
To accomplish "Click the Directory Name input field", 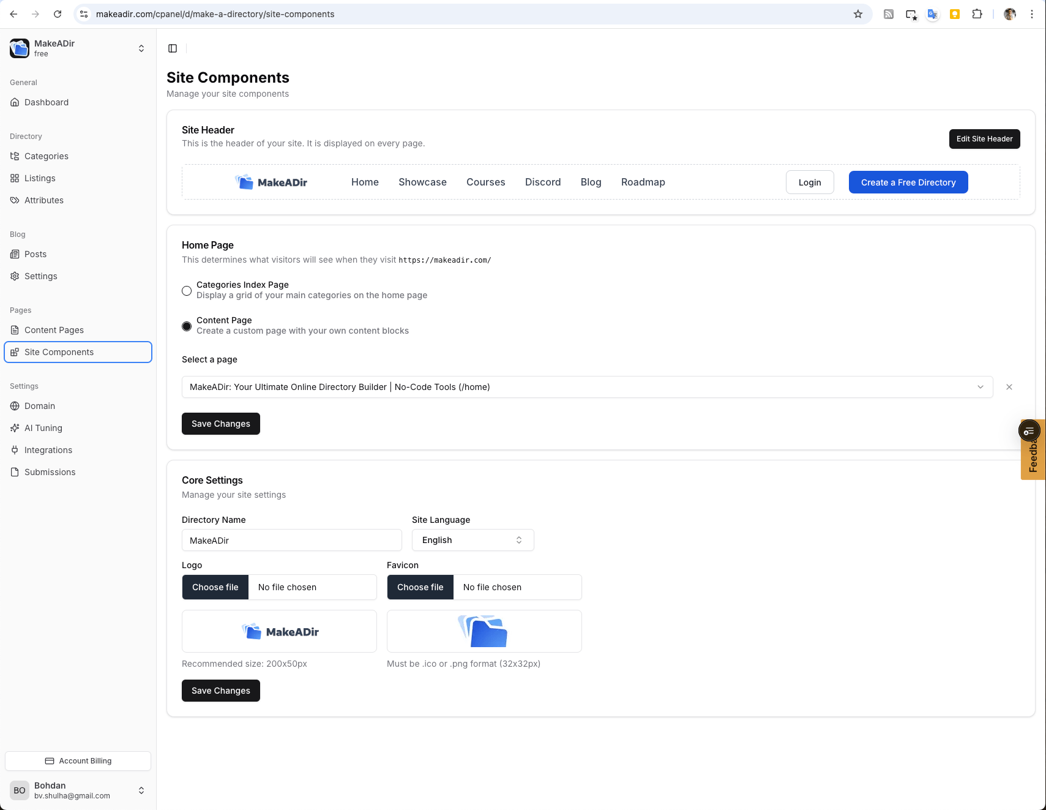I will [x=291, y=541].
